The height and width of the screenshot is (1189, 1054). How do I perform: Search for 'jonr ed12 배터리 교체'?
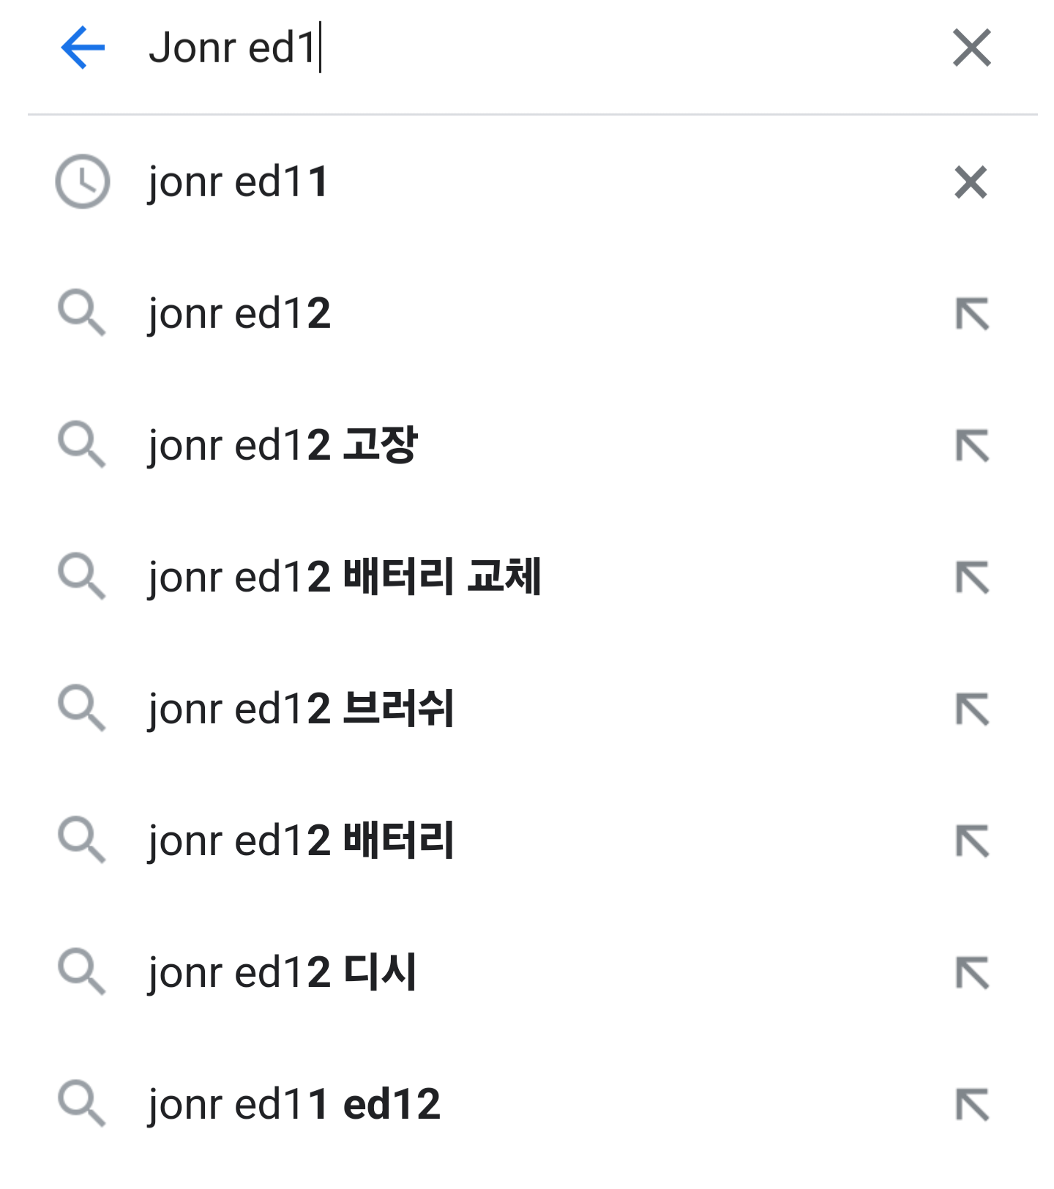point(344,578)
